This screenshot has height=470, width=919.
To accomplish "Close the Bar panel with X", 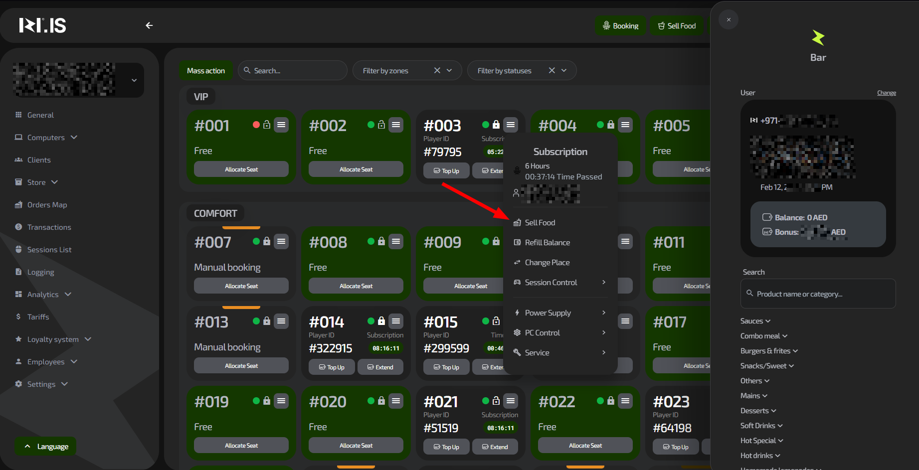I will (729, 20).
